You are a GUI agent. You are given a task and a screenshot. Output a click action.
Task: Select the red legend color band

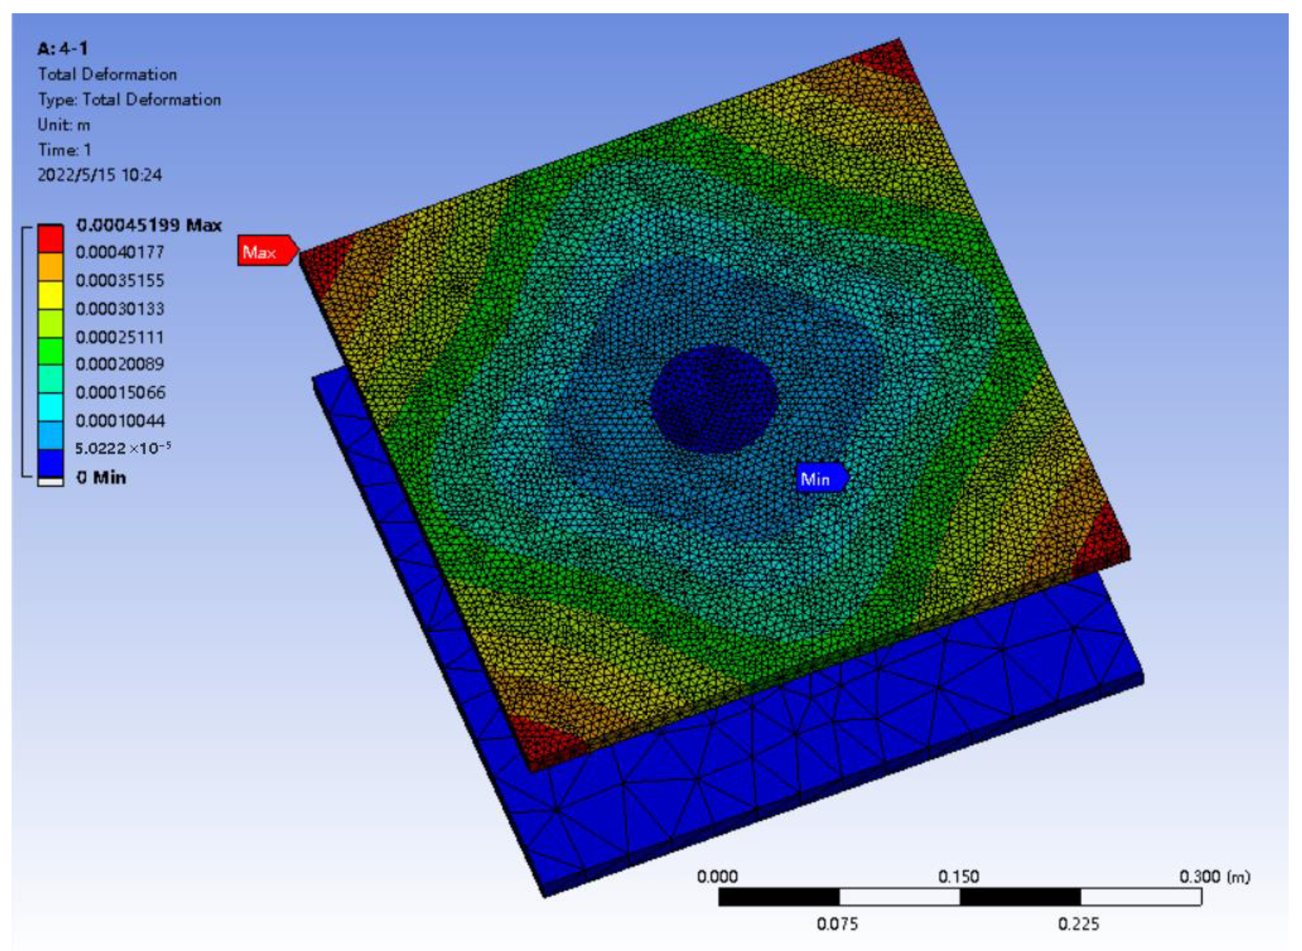50,238
